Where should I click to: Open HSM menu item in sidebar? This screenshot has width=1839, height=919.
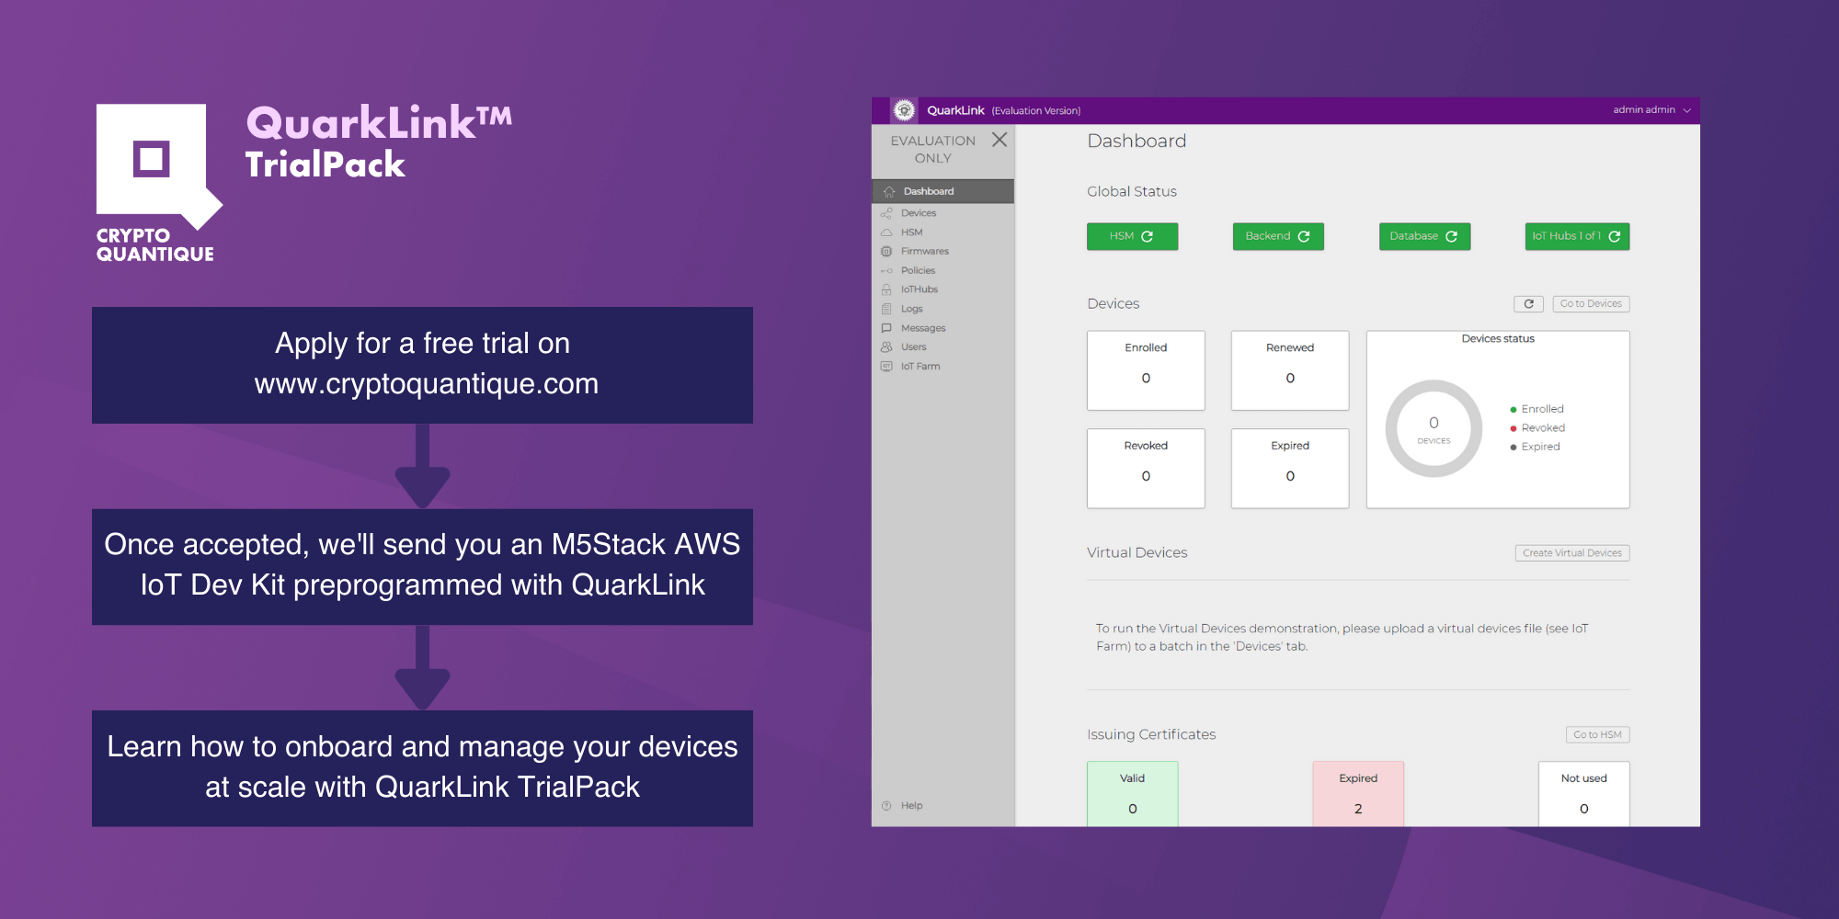pos(942,233)
